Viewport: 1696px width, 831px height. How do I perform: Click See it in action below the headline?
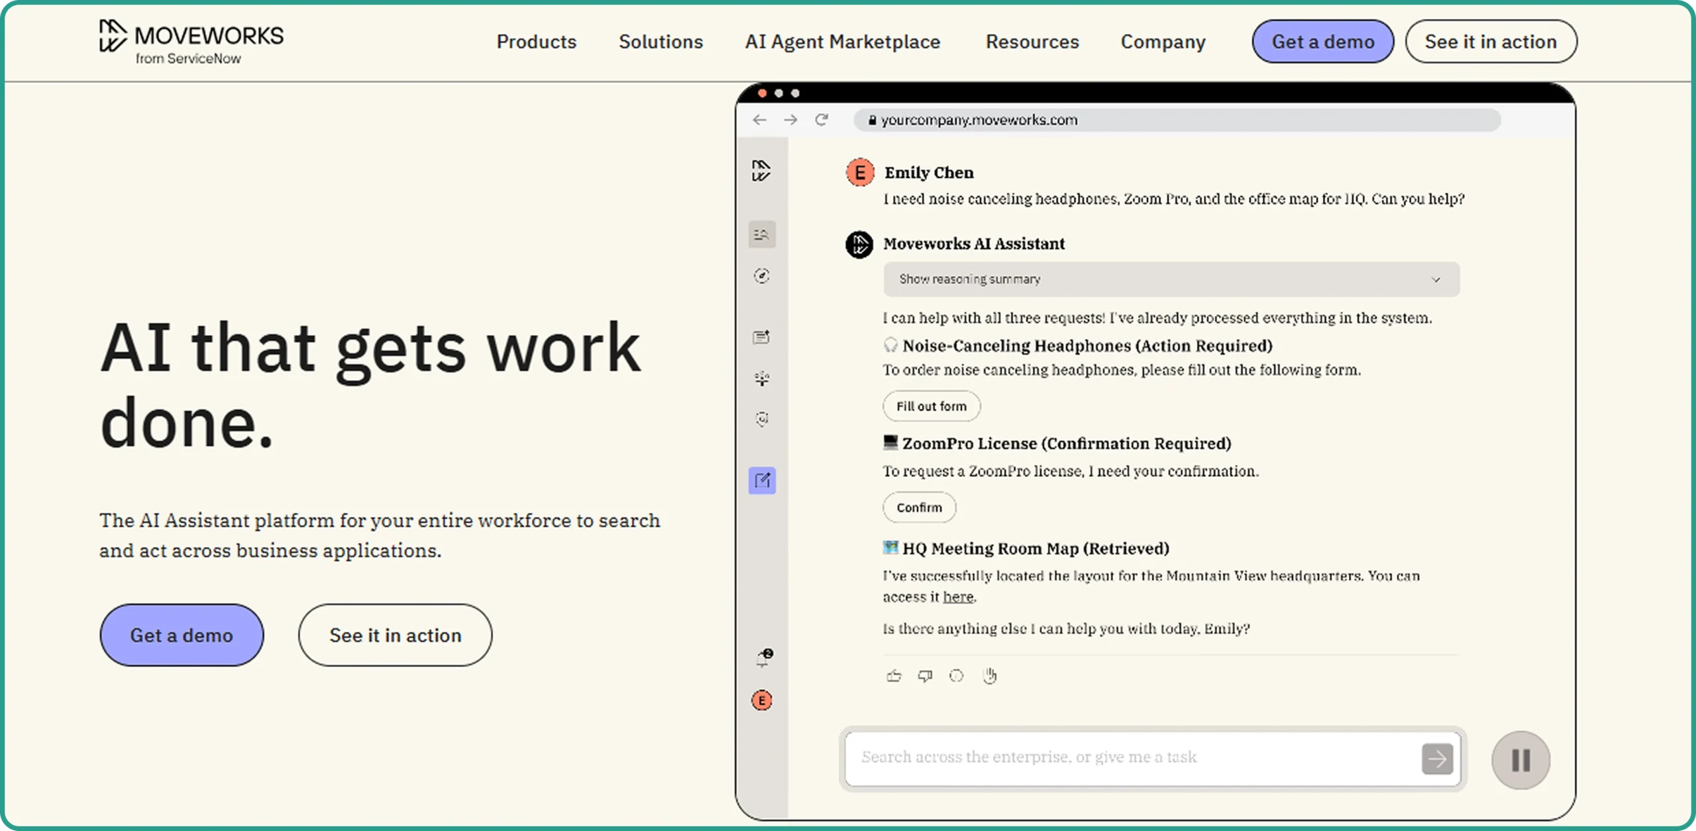395,634
